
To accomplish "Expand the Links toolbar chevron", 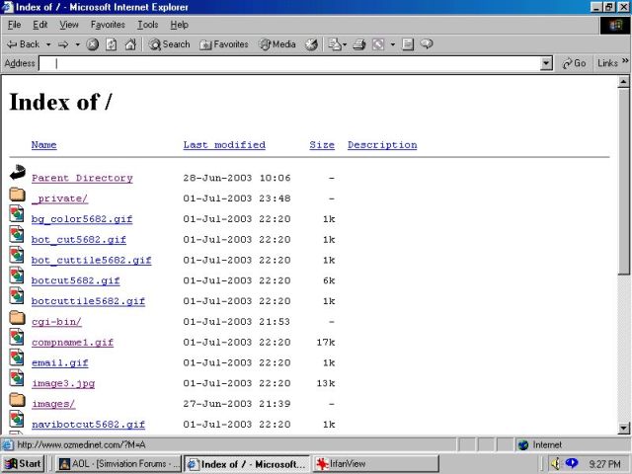I will (x=624, y=63).
